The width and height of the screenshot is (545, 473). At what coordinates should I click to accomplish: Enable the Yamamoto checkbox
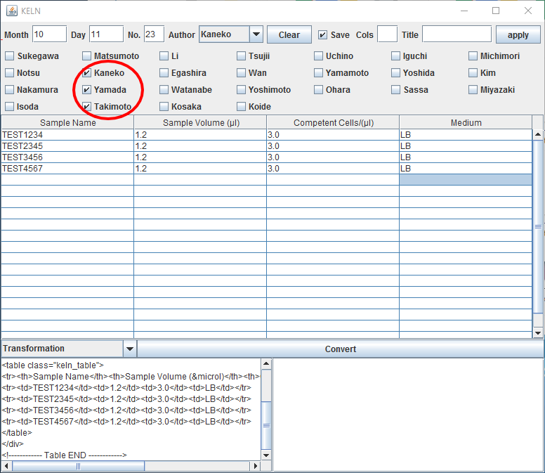click(x=318, y=72)
